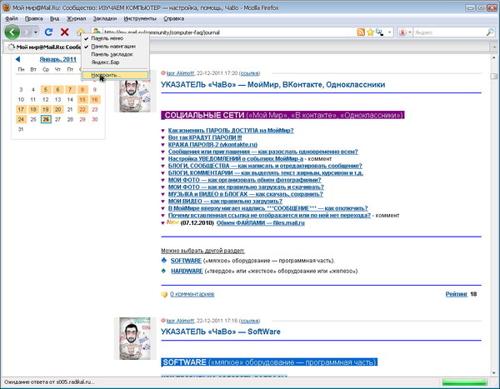The image size is (500, 389).
Task: Open the Правка menu
Action: pyautogui.click(x=34, y=18)
